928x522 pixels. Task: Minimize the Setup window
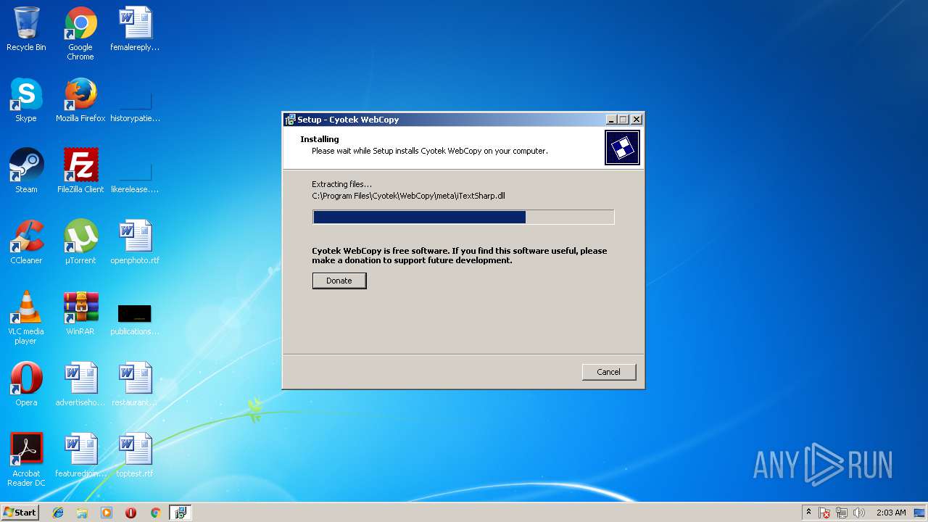(611, 120)
